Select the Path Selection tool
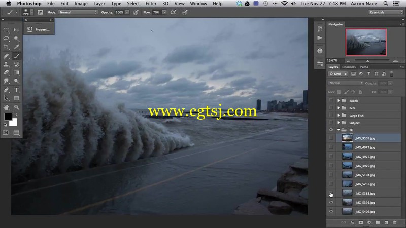 click(x=6, y=98)
